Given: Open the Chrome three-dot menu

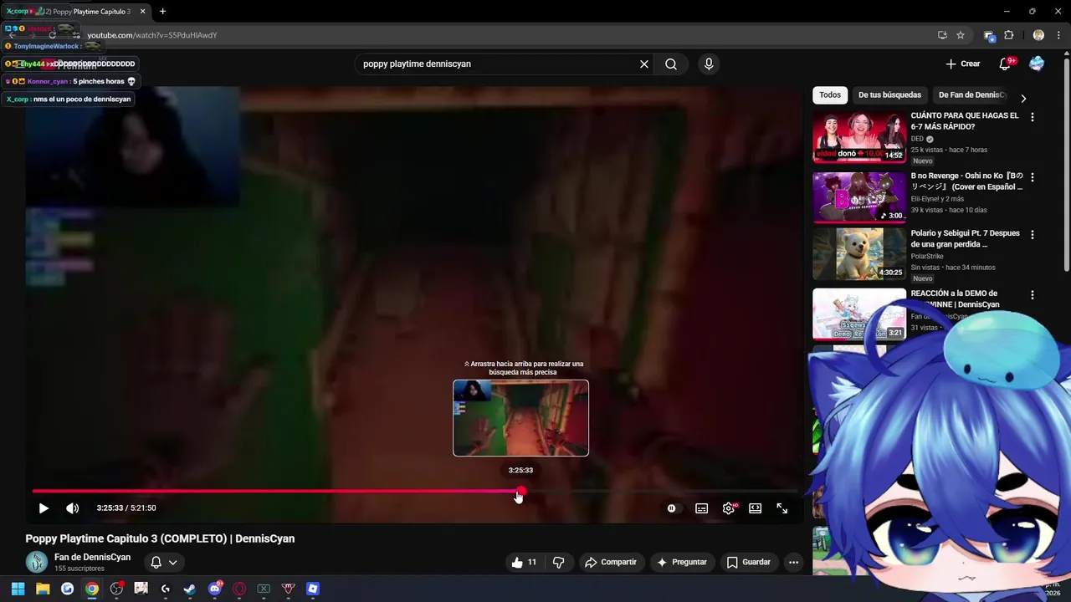Looking at the screenshot, I should coord(1058,35).
